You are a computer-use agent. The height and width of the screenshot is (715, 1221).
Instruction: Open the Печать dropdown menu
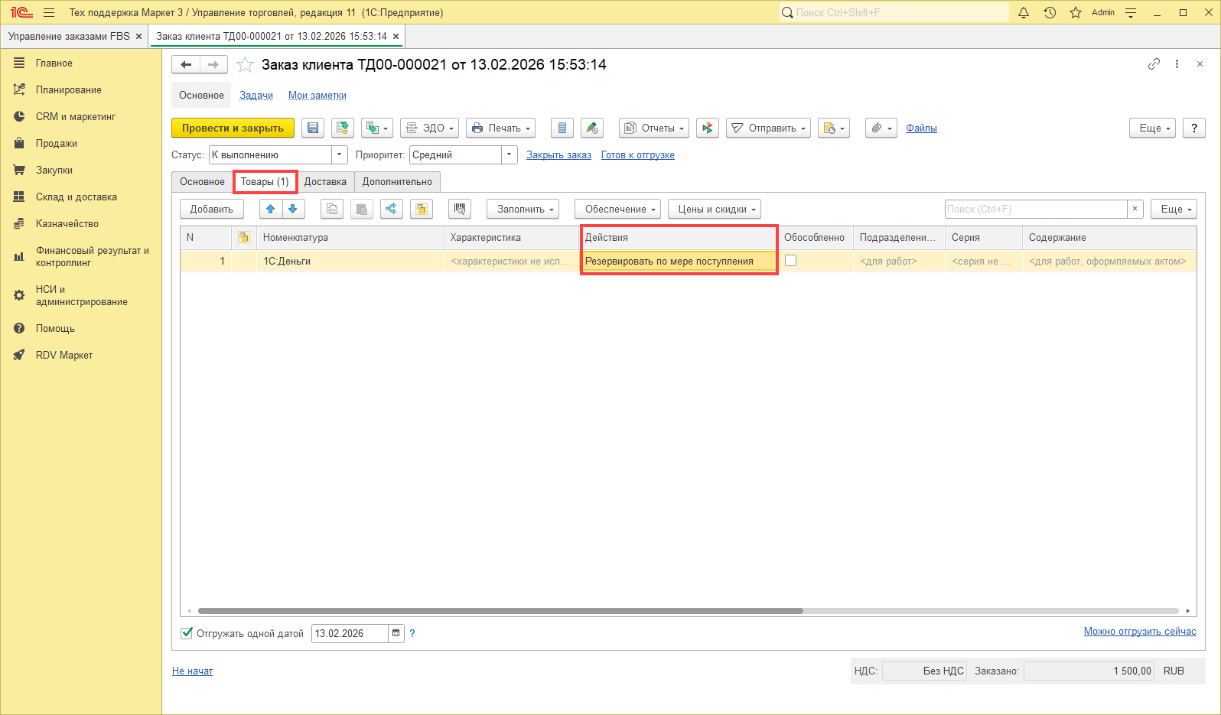point(500,128)
